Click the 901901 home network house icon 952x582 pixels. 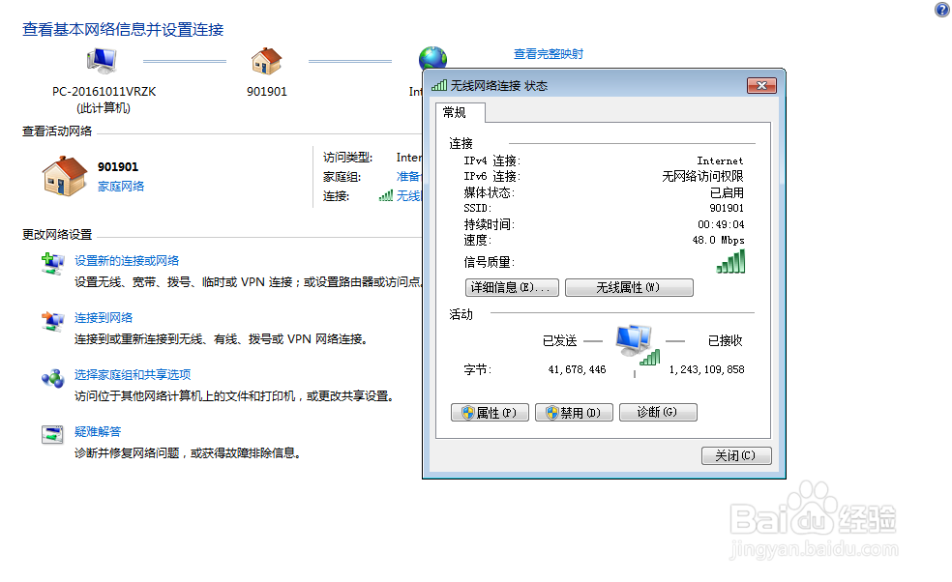[x=64, y=176]
